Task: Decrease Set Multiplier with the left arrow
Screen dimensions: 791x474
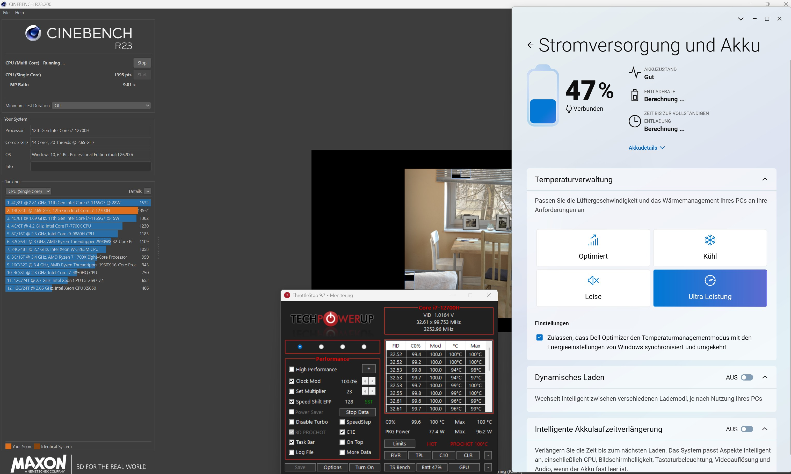Action: (x=365, y=391)
